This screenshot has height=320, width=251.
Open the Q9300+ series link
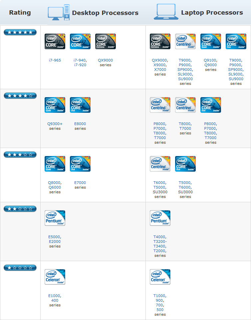[x=55, y=124]
